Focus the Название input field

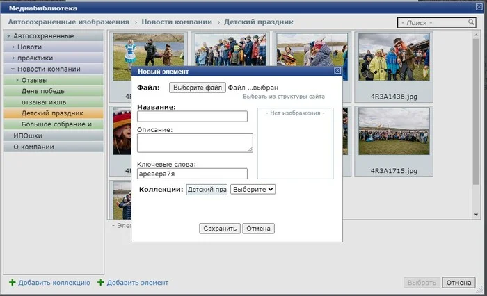coord(192,116)
